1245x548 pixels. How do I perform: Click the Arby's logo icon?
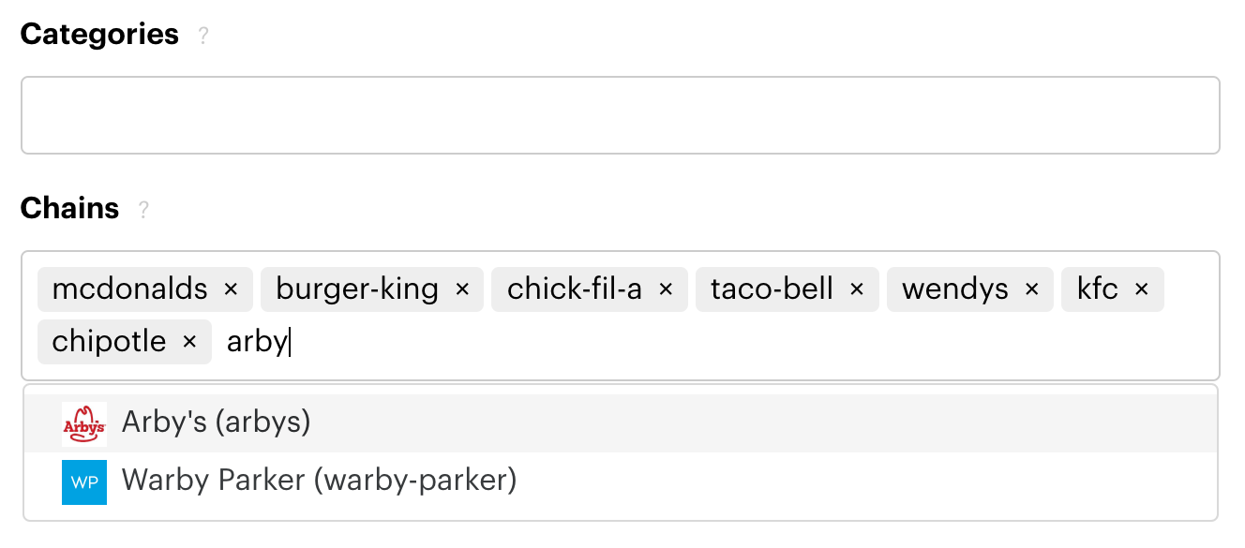point(84,424)
